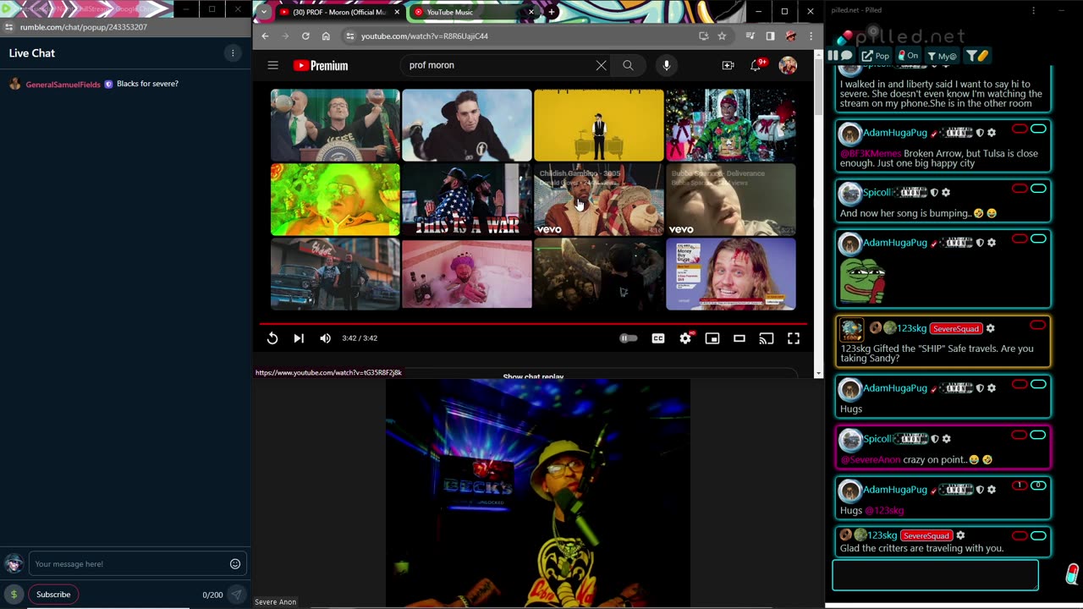Close the YouTube Music tab
The height and width of the screenshot is (609, 1083).
click(x=531, y=12)
